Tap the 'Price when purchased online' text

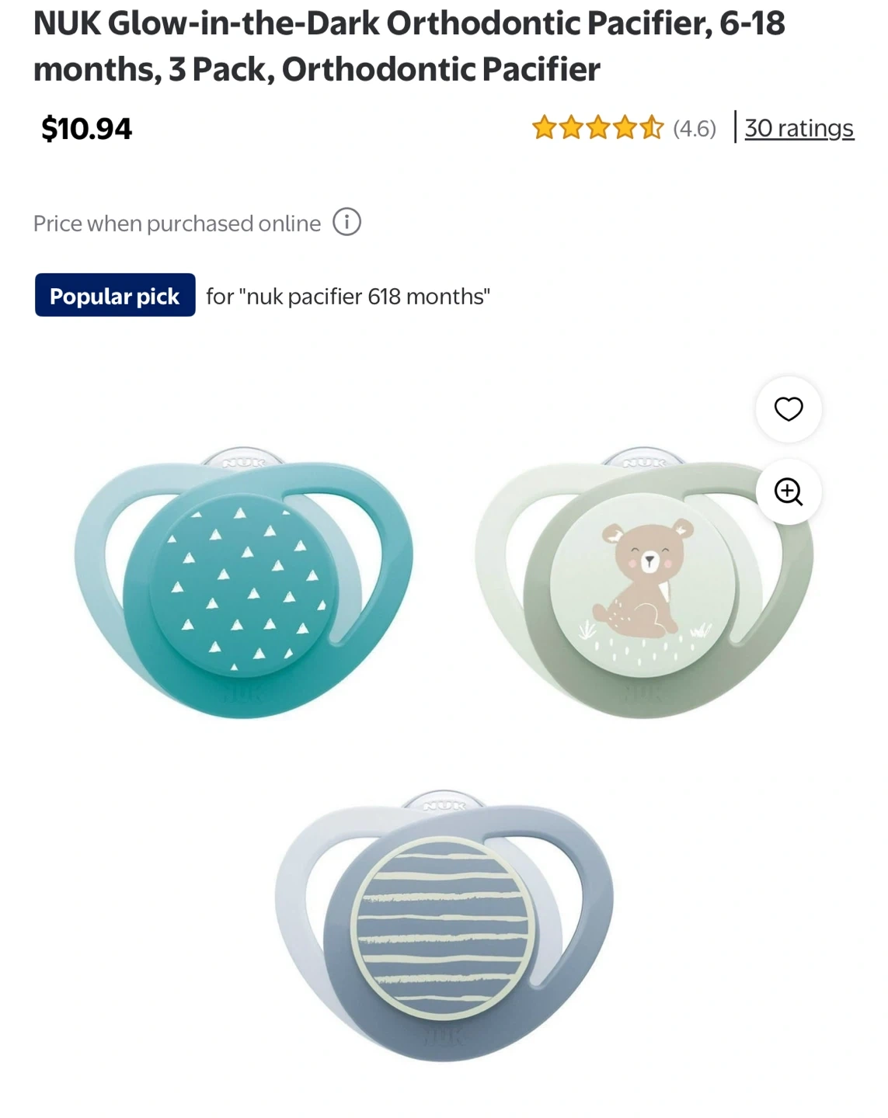[x=177, y=224]
